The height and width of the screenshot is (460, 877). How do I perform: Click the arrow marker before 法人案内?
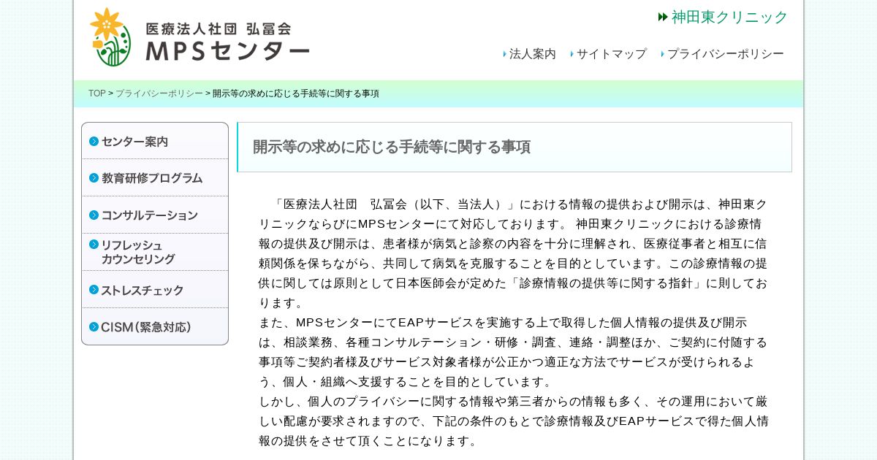(x=505, y=54)
